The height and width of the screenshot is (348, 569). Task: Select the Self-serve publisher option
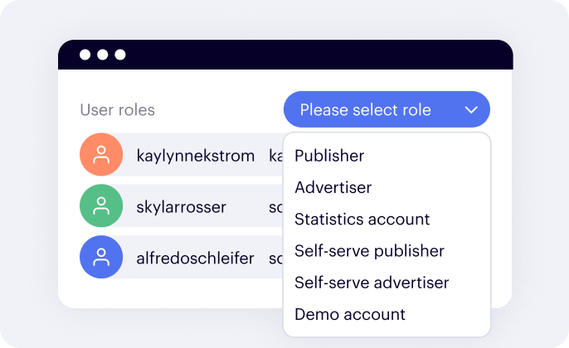click(369, 251)
